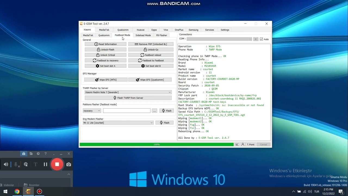
Task: Open the Eng Modem Mi 11 Lite dropdown
Action: [118, 123]
